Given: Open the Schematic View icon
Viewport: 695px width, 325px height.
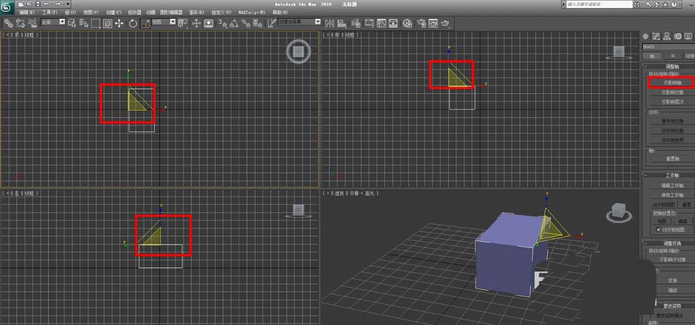Looking at the screenshot, I should tap(393, 23).
